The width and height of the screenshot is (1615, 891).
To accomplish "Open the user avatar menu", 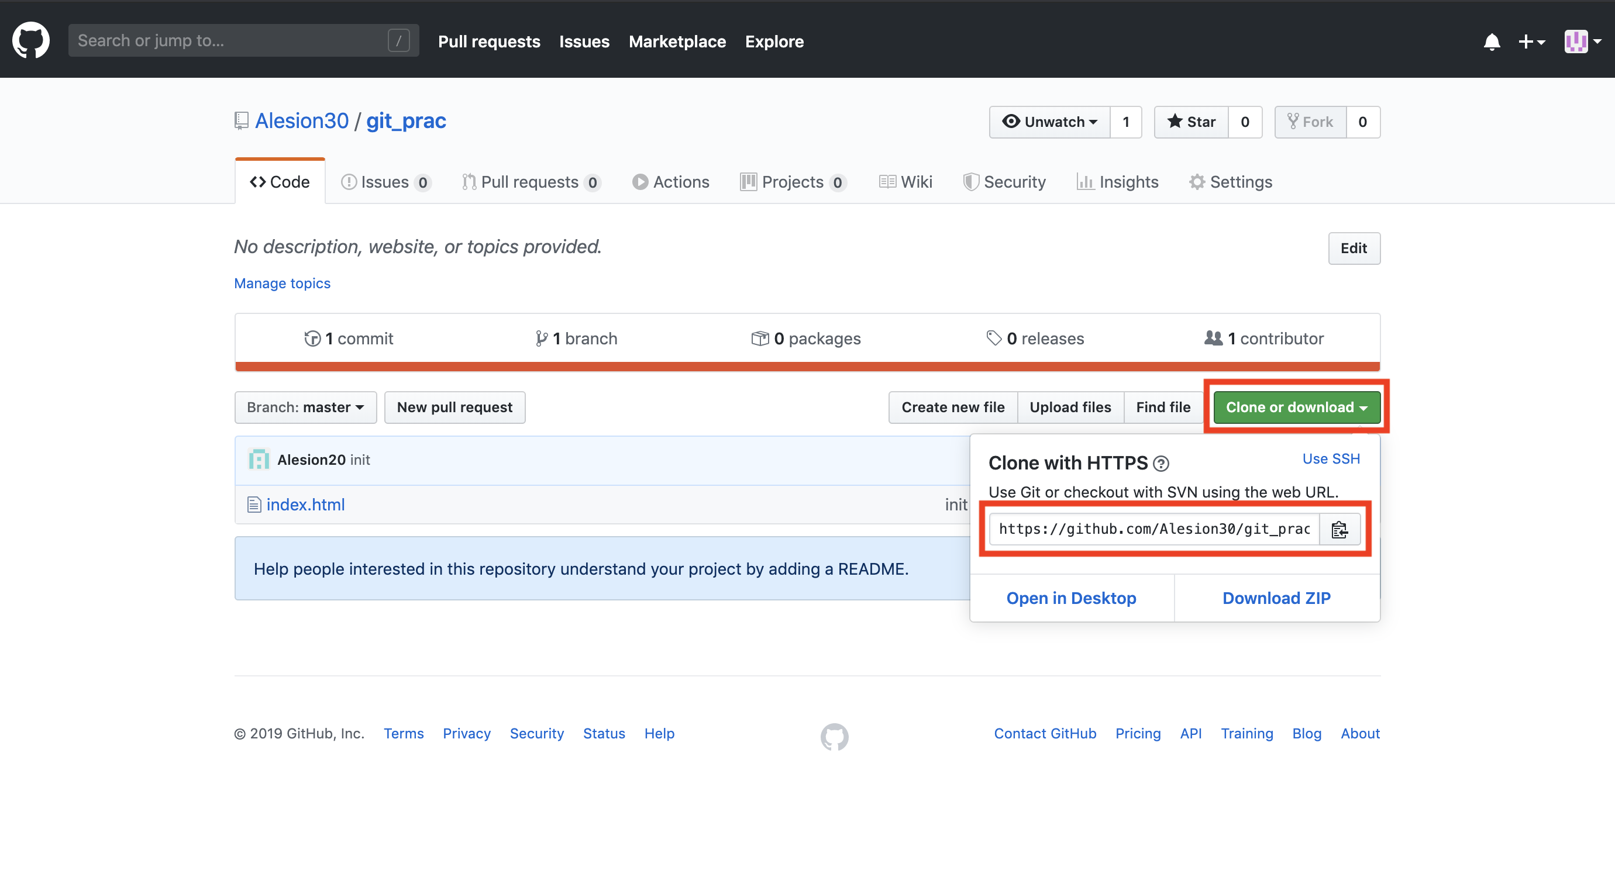I will 1582,42.
